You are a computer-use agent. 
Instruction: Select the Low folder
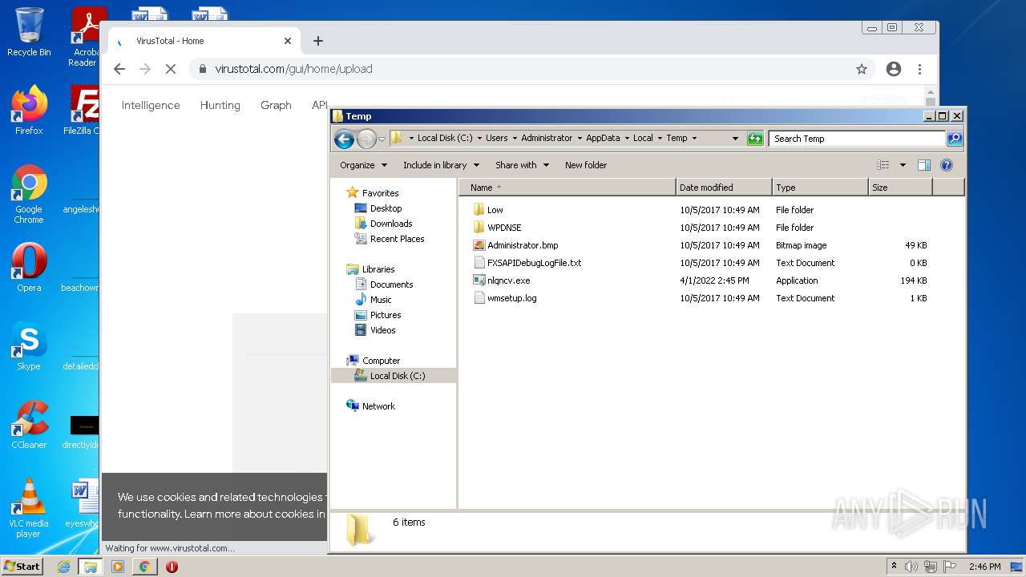495,210
